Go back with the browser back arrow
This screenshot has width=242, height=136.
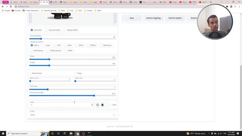(x=3, y=6)
